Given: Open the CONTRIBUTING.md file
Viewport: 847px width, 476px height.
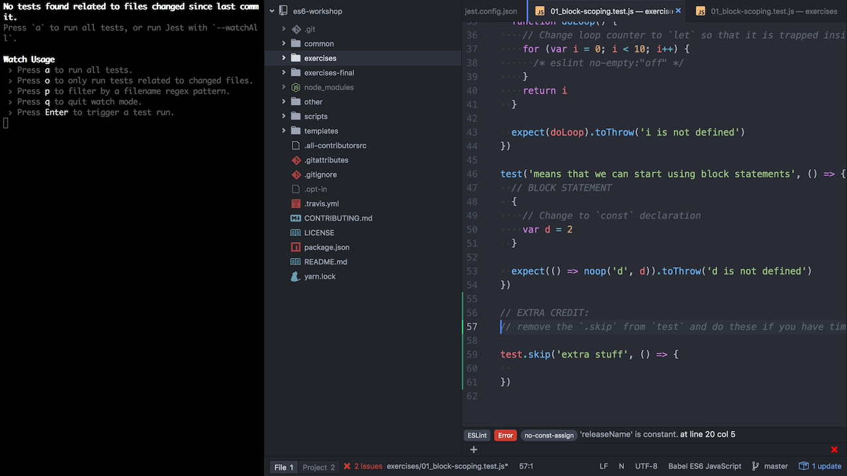Looking at the screenshot, I should click(x=338, y=218).
